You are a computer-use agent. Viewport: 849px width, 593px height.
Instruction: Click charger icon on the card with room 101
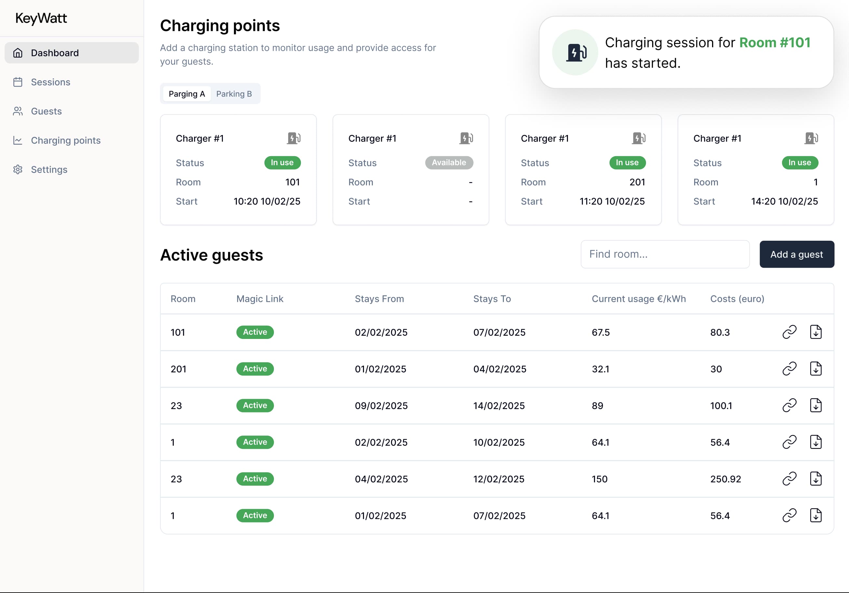[x=294, y=138]
